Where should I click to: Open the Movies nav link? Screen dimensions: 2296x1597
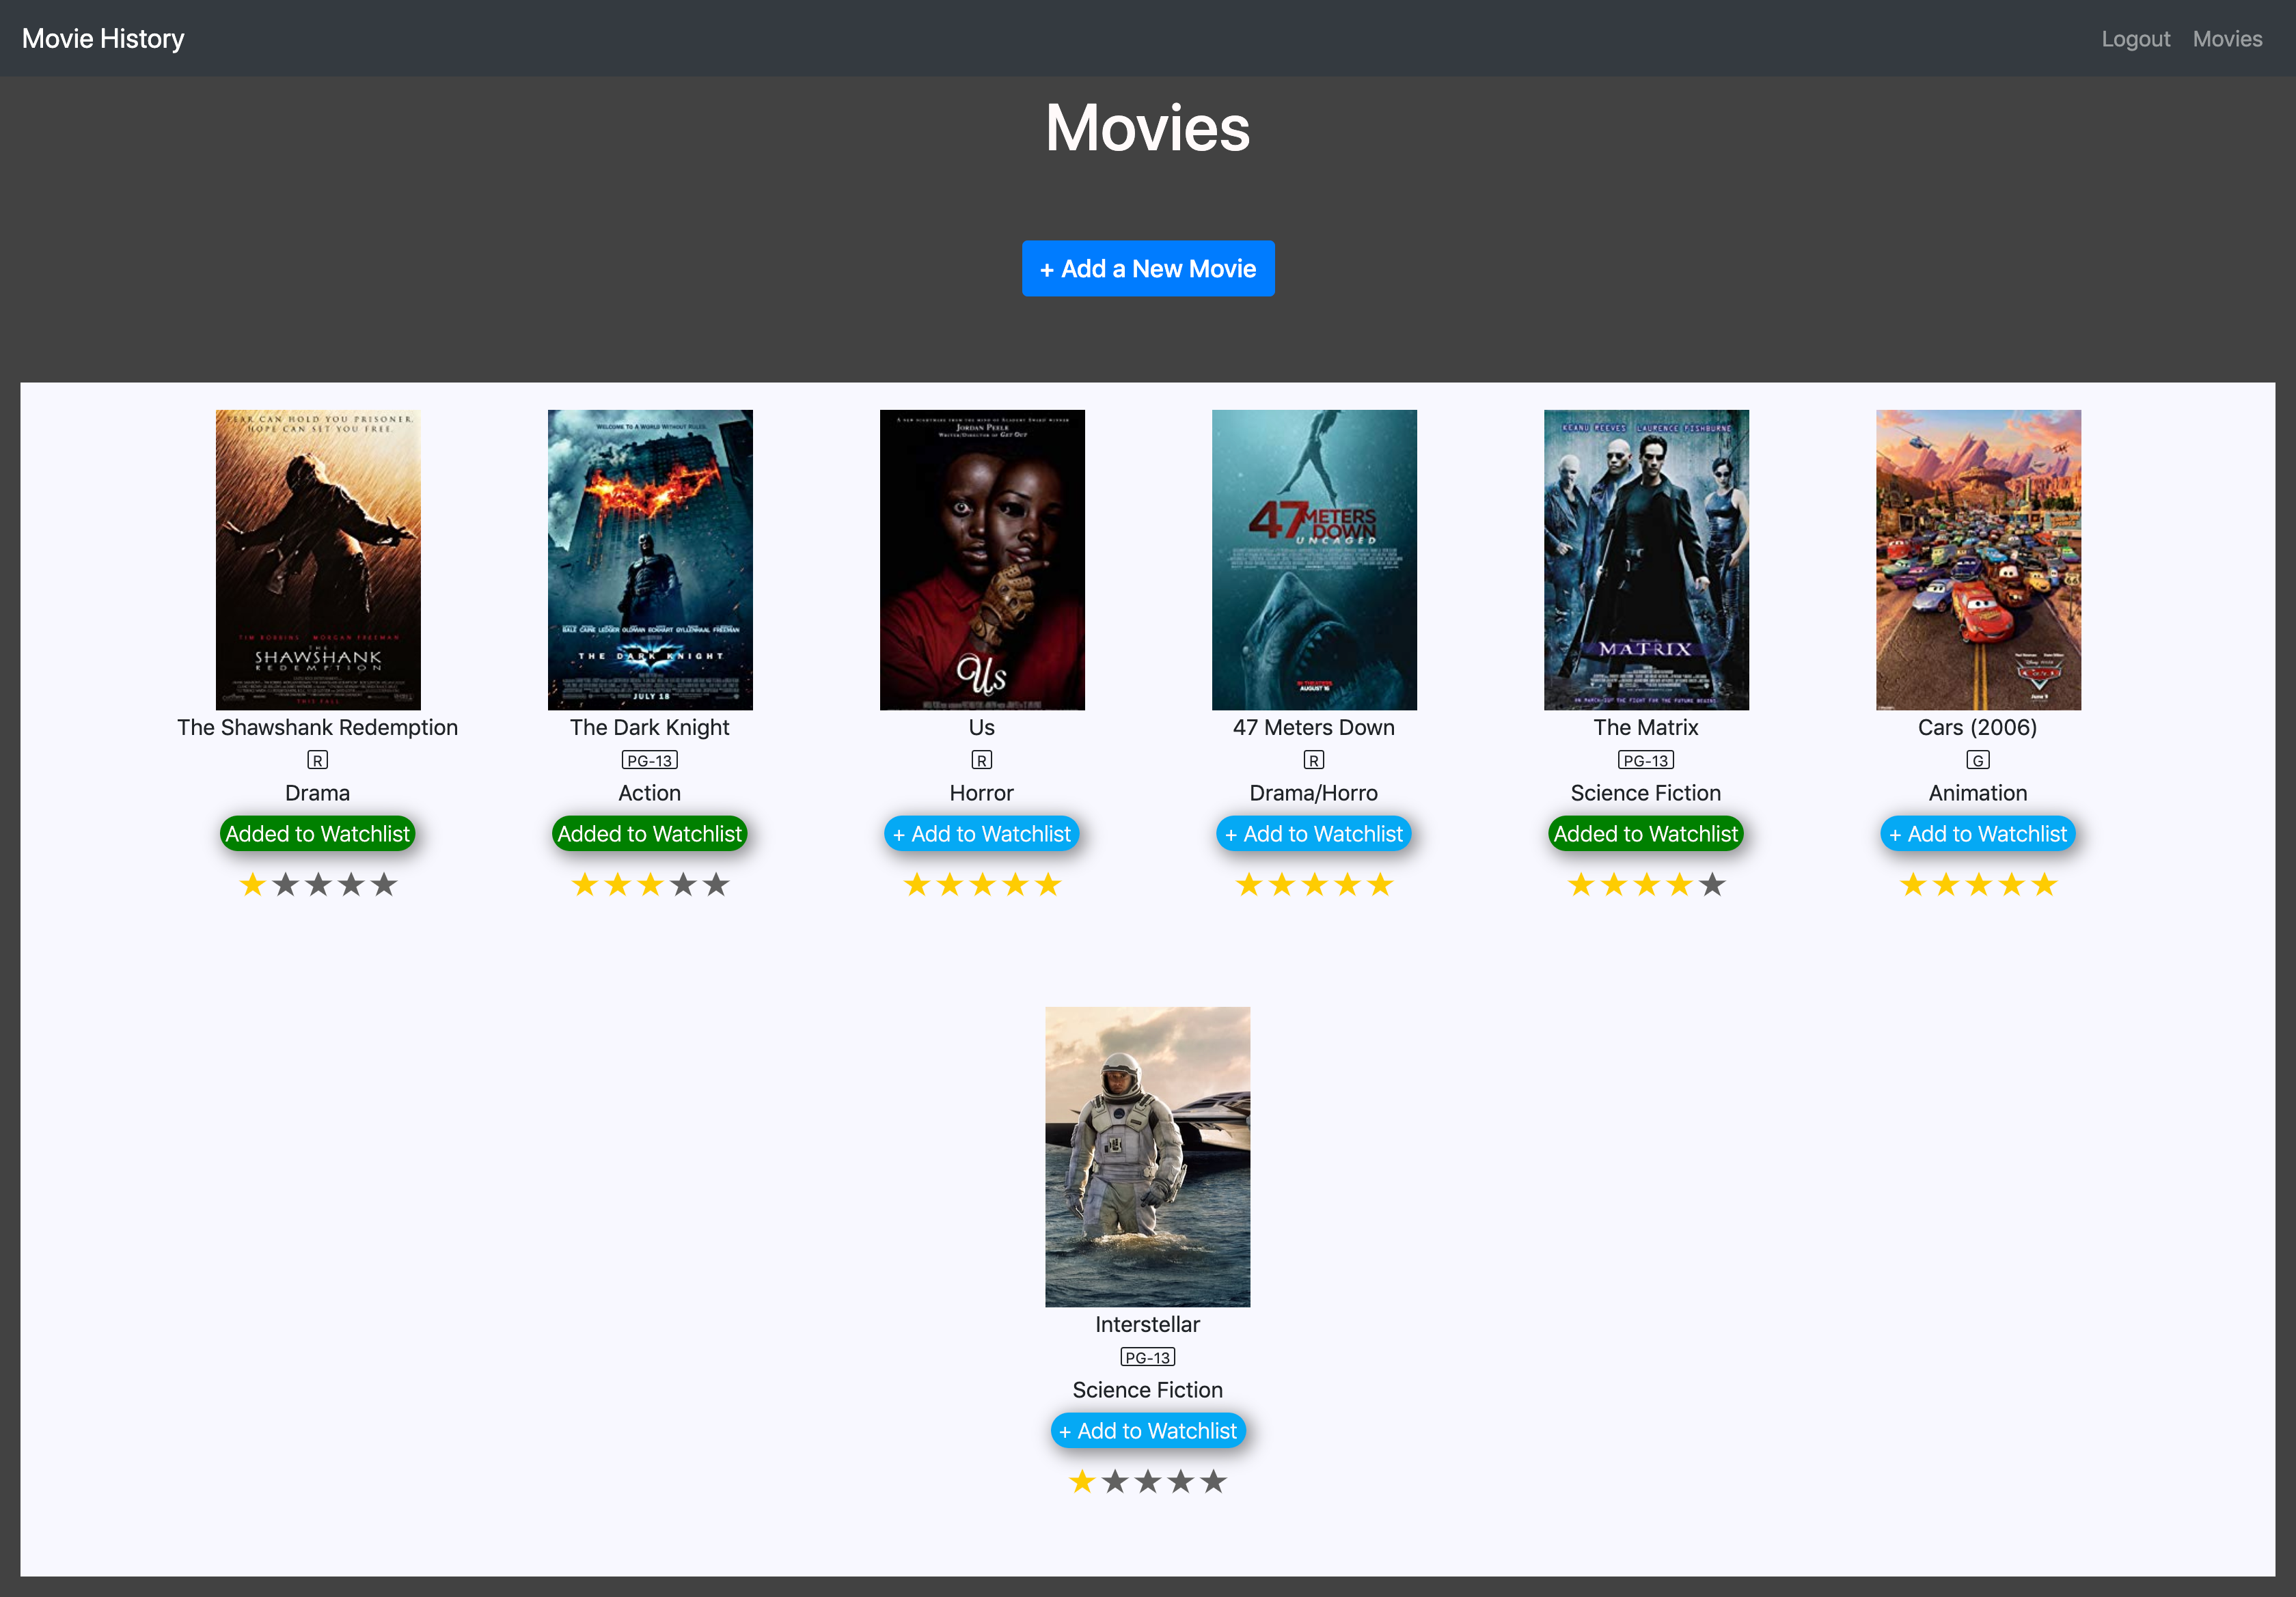pyautogui.click(x=2226, y=39)
